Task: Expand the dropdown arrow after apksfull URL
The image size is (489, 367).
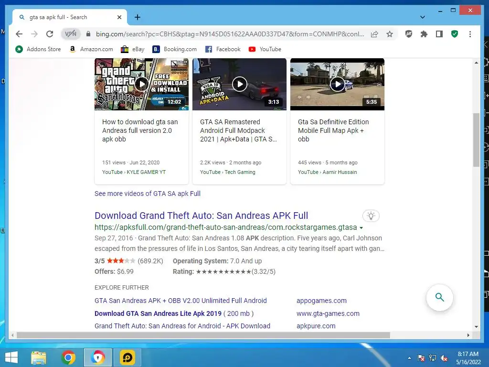Action: pyautogui.click(x=361, y=228)
